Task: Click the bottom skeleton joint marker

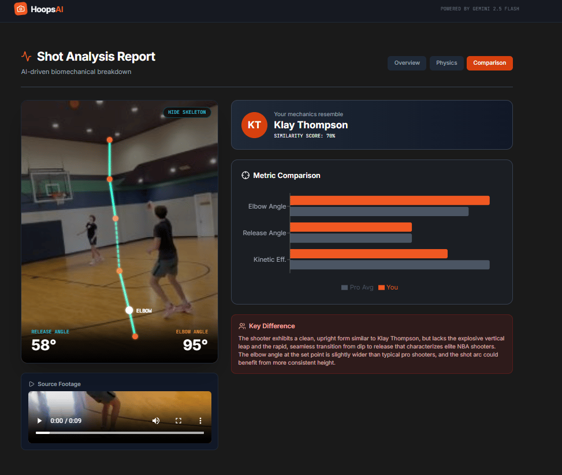Action: pyautogui.click(x=135, y=336)
